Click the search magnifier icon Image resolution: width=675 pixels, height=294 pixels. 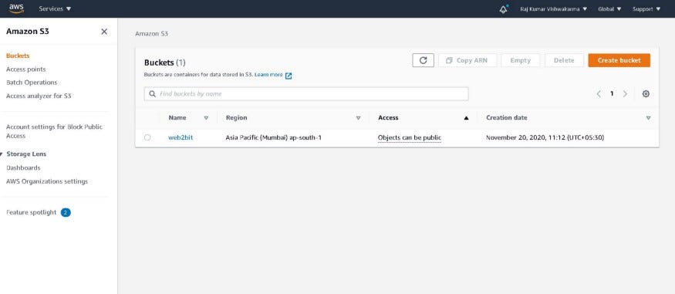pyautogui.click(x=153, y=94)
